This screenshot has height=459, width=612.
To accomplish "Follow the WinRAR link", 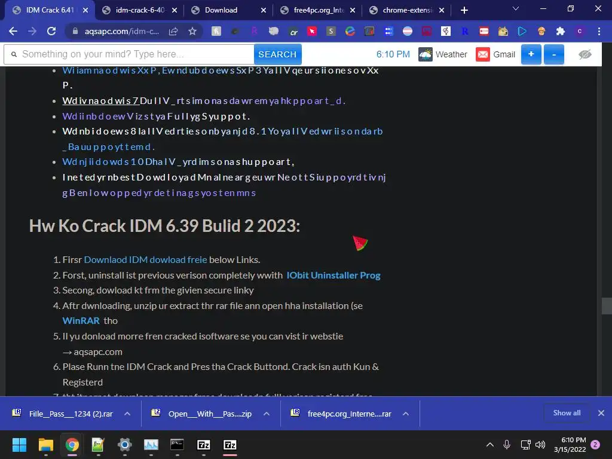I will click(81, 321).
